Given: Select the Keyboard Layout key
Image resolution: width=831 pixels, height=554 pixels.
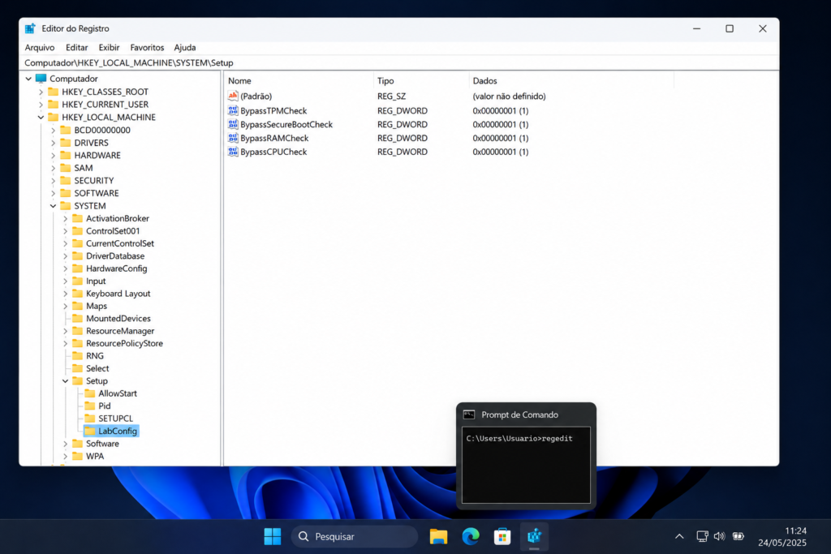Looking at the screenshot, I should [118, 294].
